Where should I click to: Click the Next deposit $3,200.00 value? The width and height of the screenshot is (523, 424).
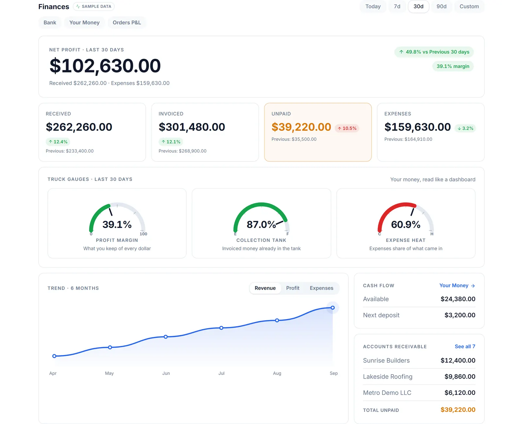pos(460,315)
